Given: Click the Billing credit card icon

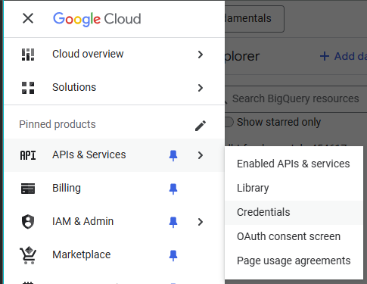Looking at the screenshot, I should pos(28,189).
